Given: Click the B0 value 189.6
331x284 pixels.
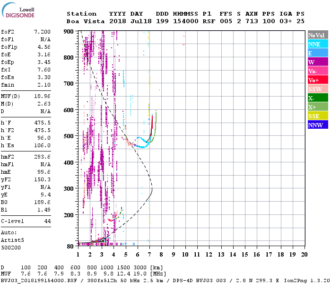Looking at the screenshot, I should pos(42,202).
